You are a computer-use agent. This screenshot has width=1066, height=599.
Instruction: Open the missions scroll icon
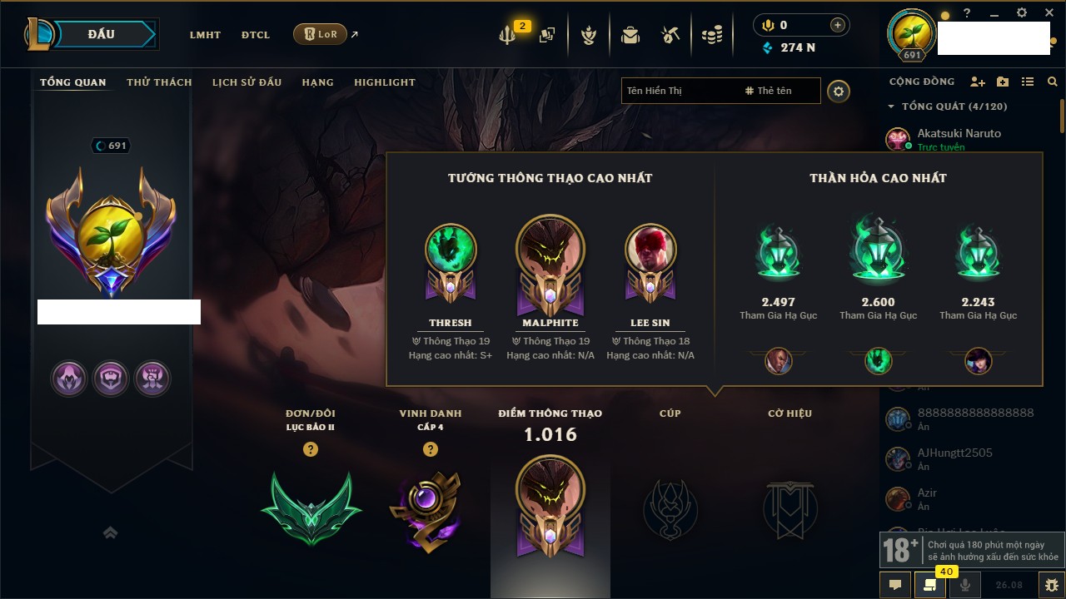930,584
